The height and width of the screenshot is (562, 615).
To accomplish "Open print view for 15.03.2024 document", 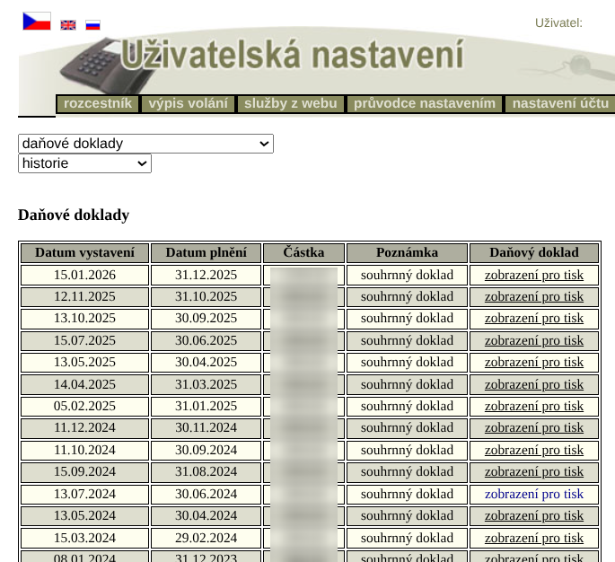I will point(533,538).
